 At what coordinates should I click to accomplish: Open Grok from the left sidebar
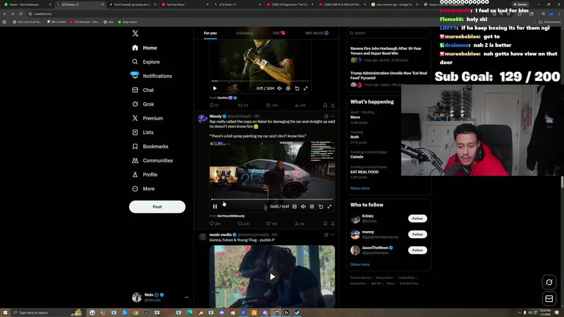(x=143, y=104)
